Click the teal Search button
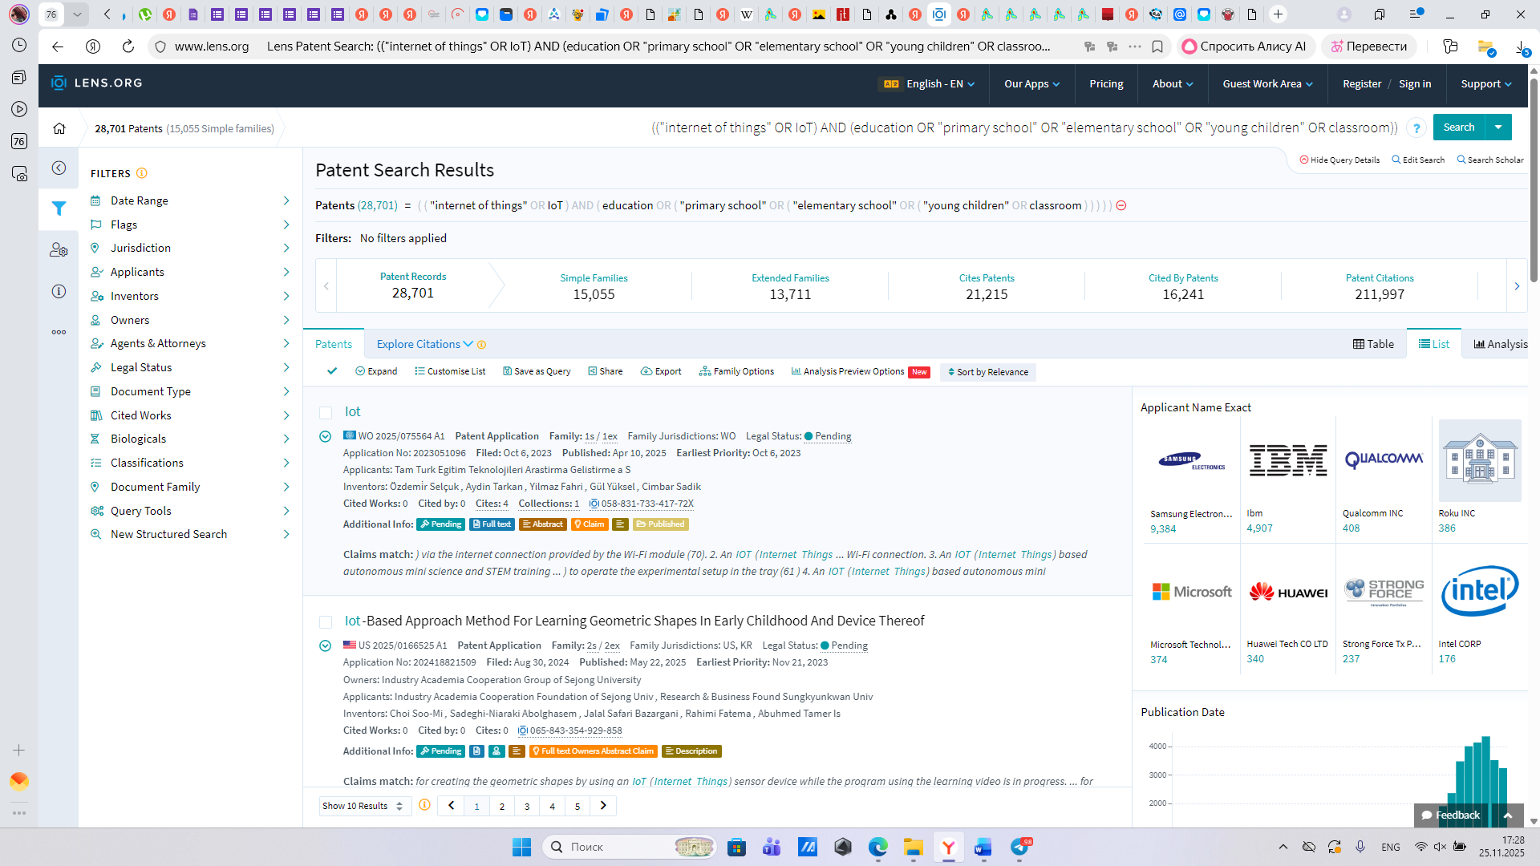 click(1458, 127)
